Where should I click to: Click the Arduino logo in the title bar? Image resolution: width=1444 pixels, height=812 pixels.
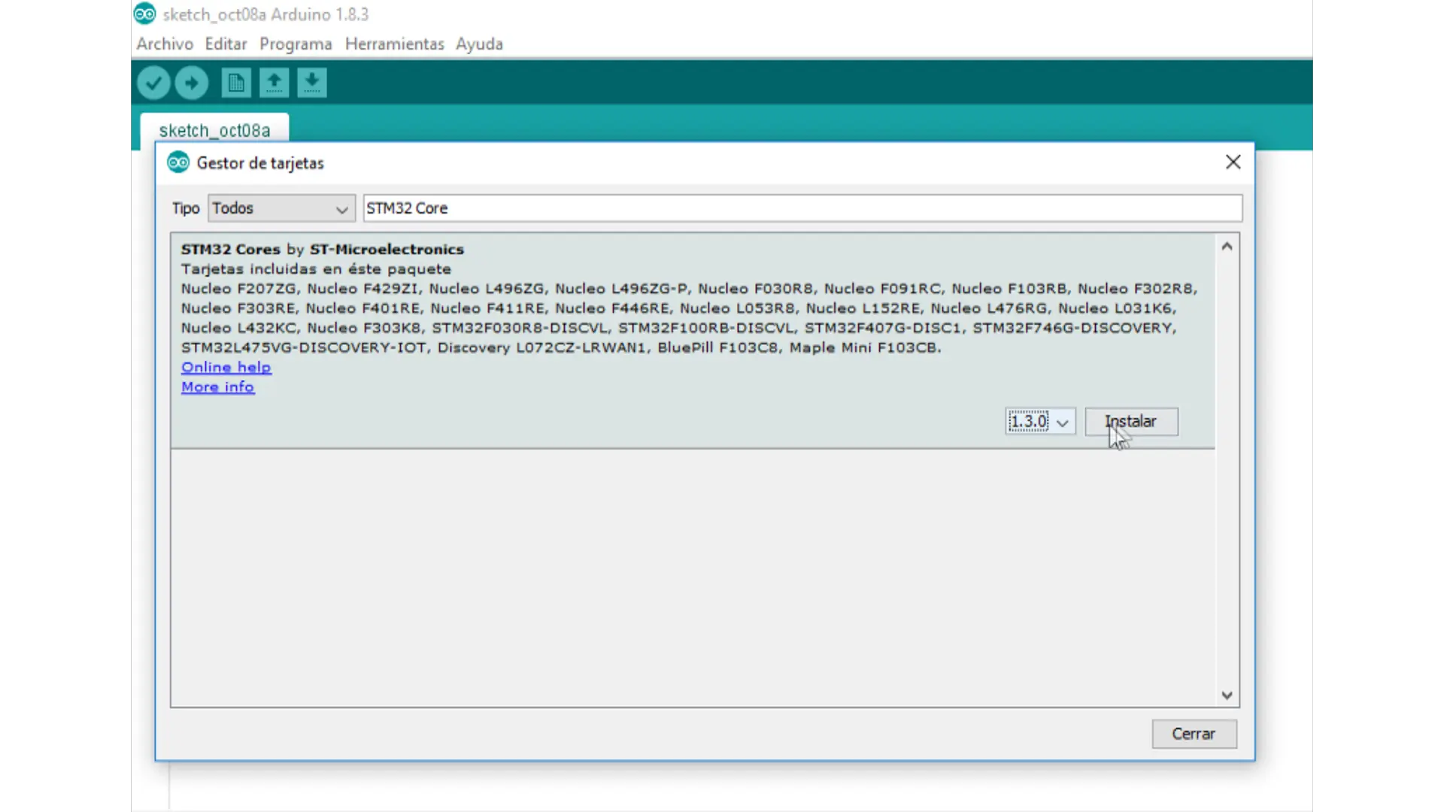tap(144, 14)
